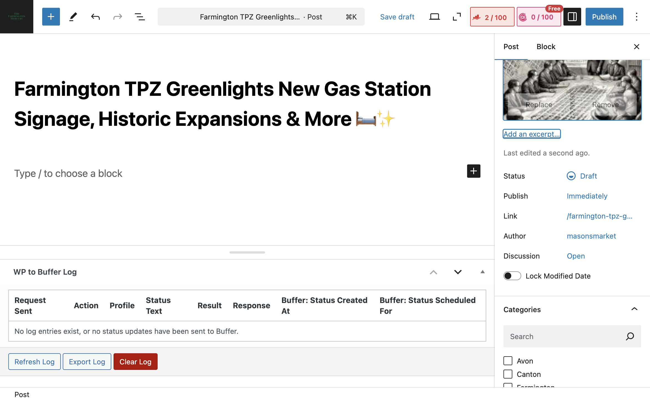
Task: Click Add an excerpt link
Action: [x=531, y=134]
